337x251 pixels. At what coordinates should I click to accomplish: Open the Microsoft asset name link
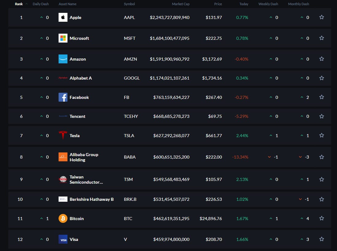coord(79,38)
